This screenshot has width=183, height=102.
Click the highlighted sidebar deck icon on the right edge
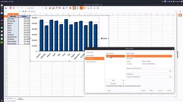coord(180,15)
